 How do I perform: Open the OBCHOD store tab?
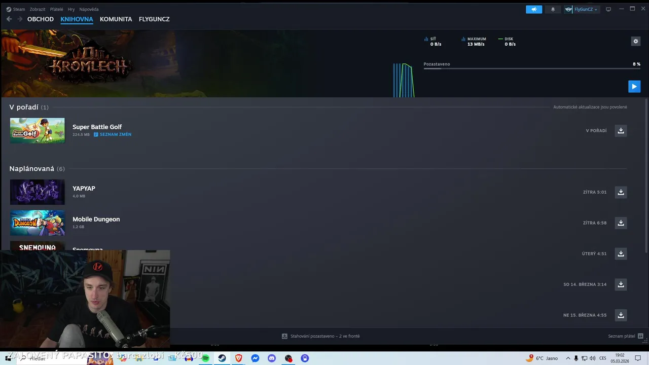pyautogui.click(x=41, y=19)
